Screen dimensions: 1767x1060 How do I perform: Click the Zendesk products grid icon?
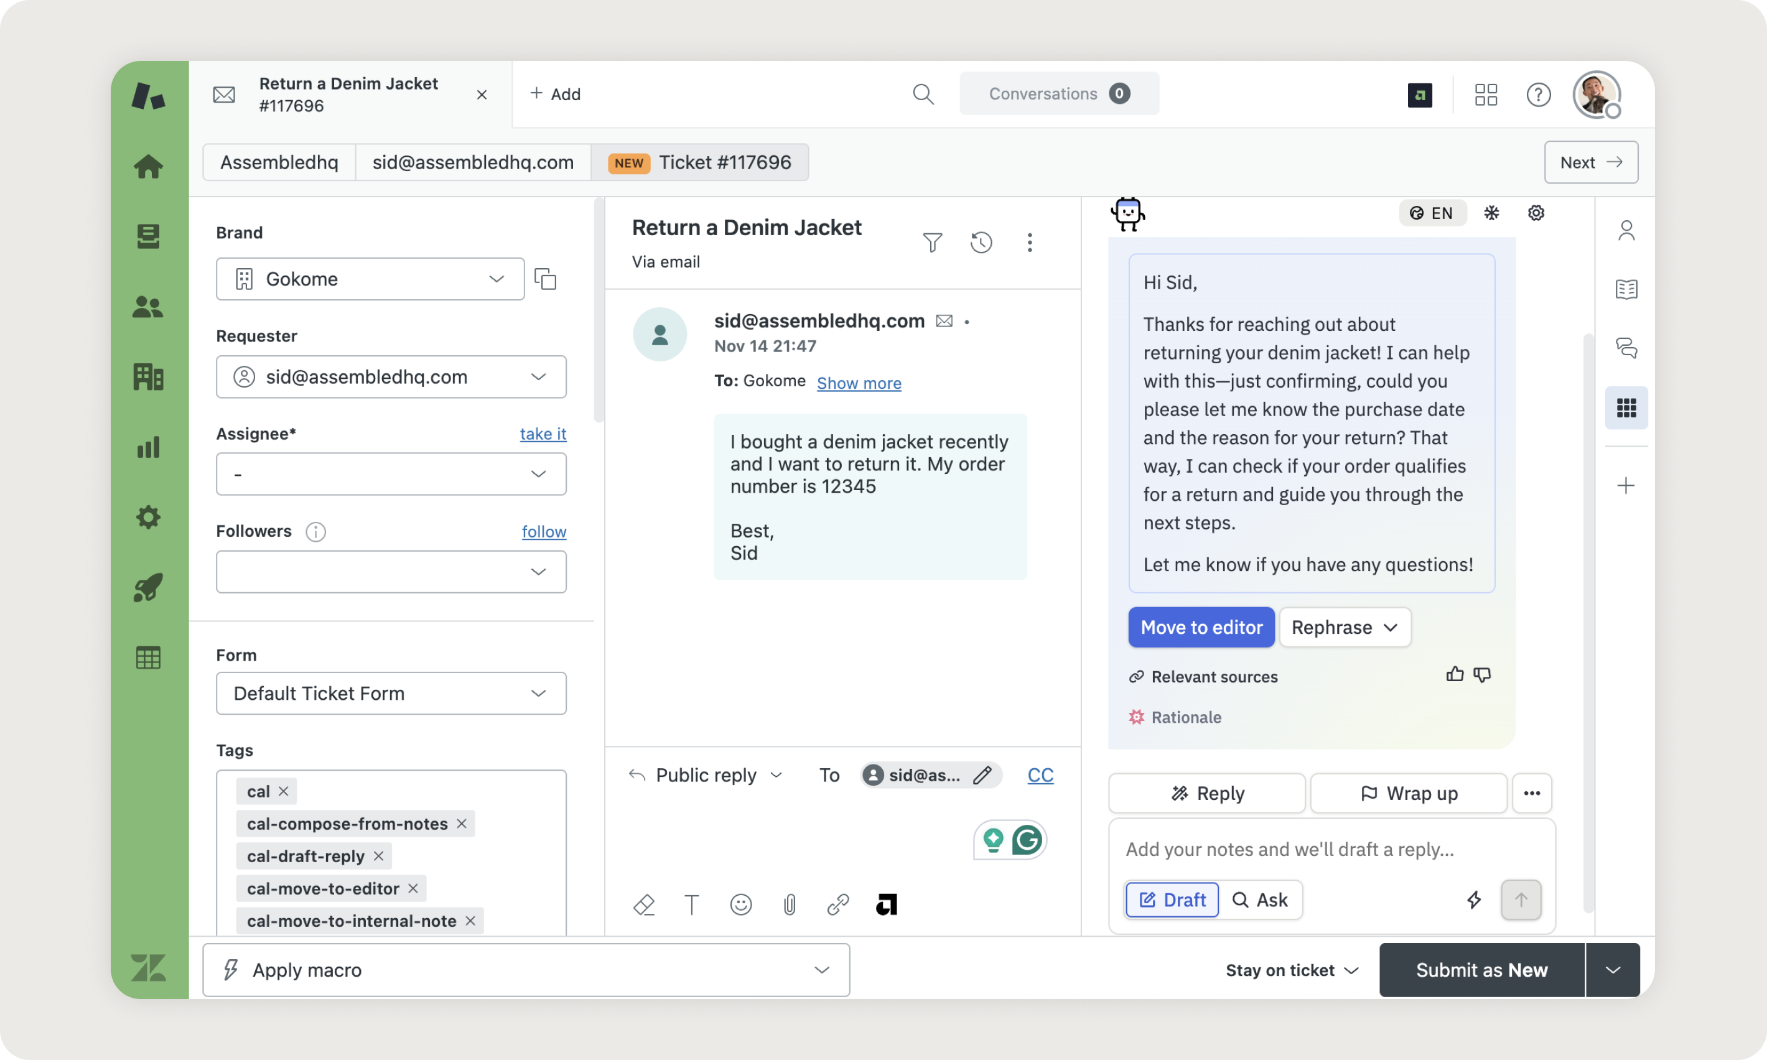pyautogui.click(x=1486, y=95)
